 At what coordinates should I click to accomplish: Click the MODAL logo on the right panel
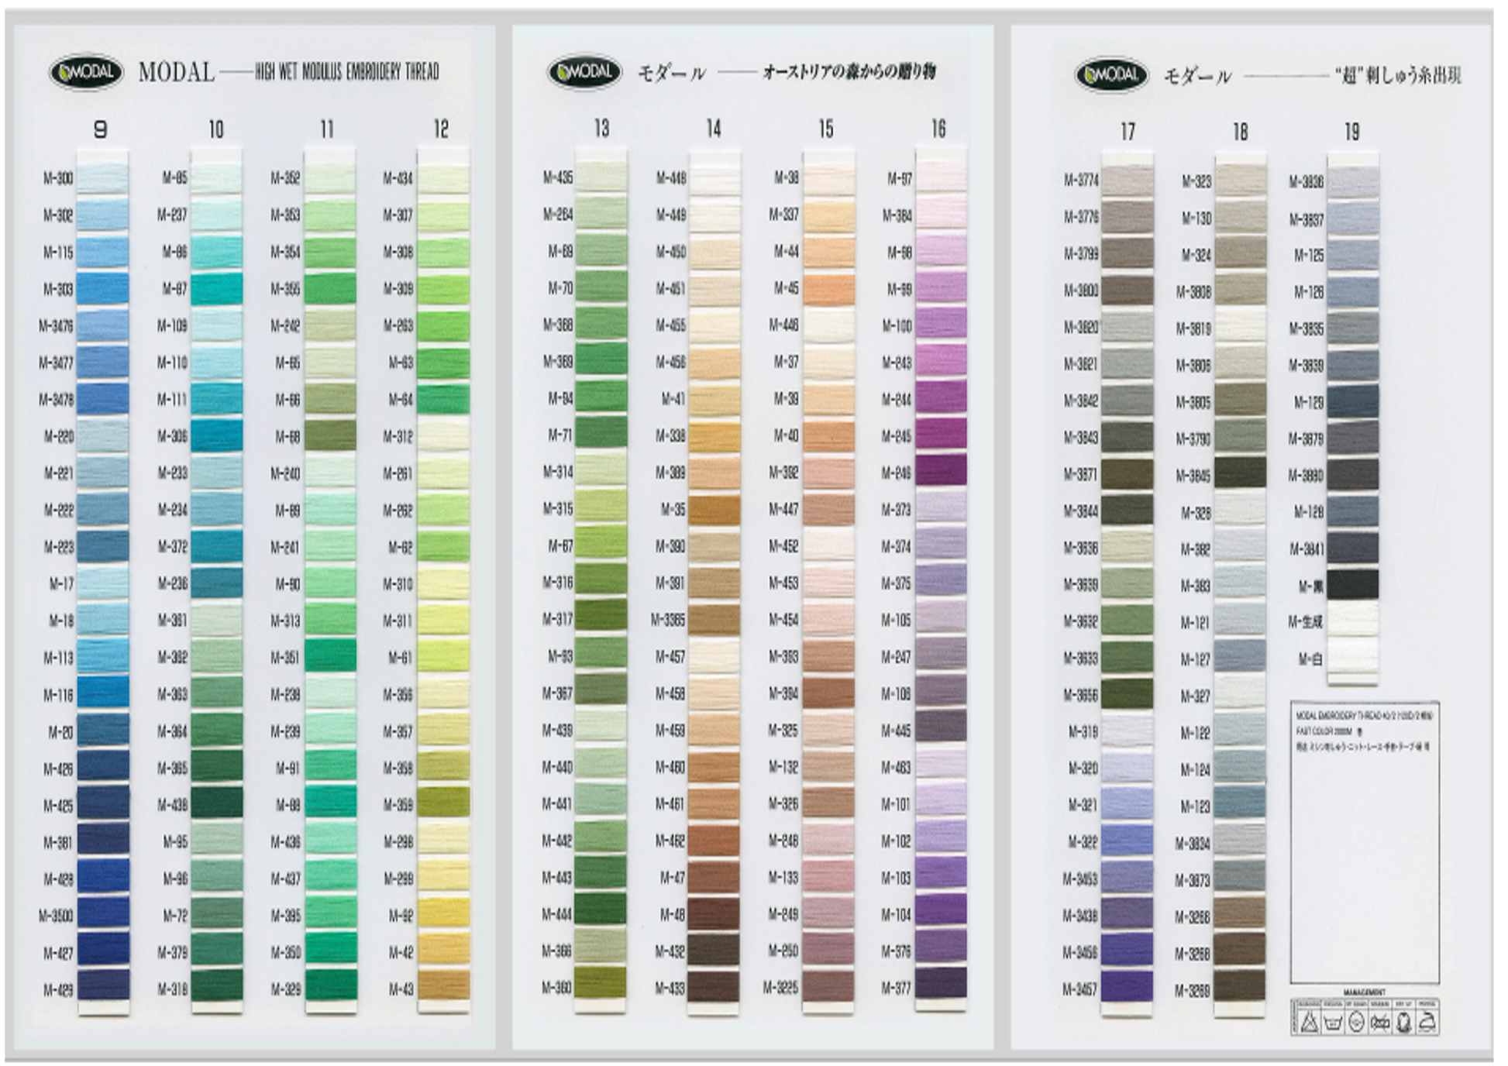coord(1111,75)
